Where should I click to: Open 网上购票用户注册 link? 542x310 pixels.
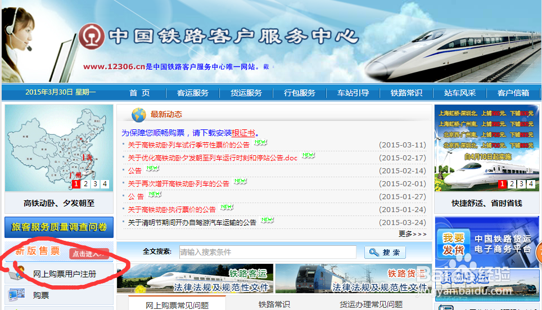pos(64,274)
